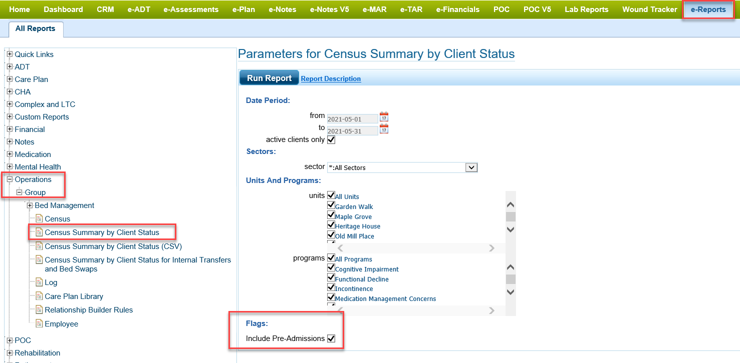Open calendar picker for the to date

pos(384,129)
